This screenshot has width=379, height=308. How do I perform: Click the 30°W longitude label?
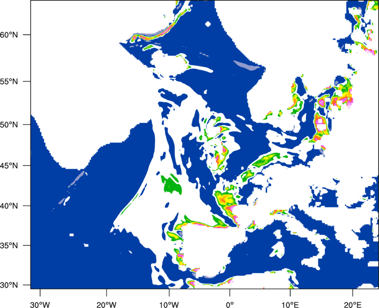pyautogui.click(x=40, y=305)
